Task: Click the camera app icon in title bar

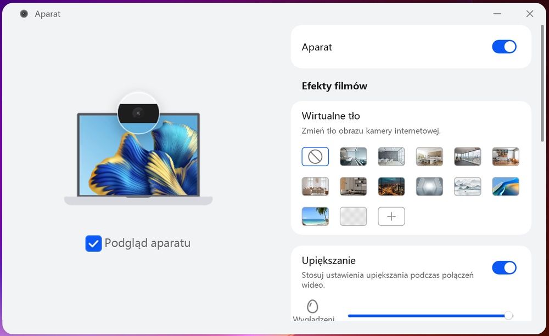Action: pos(24,14)
